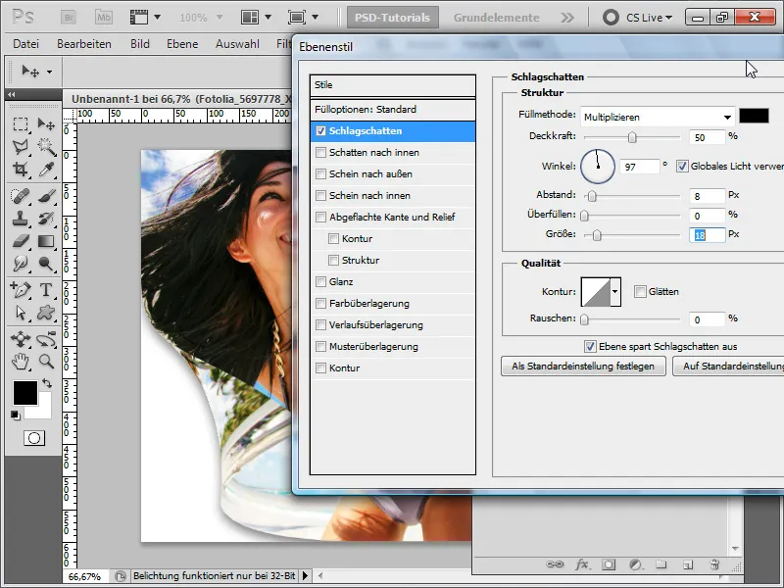Click the Deckkraft slider handle
This screenshot has height=588, width=784.
[x=632, y=137]
